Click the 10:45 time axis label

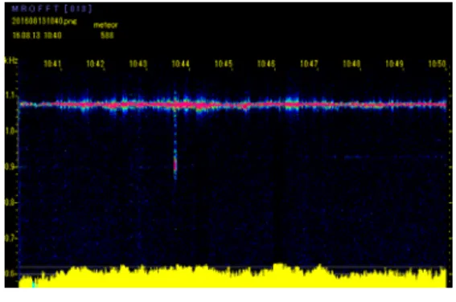224,63
